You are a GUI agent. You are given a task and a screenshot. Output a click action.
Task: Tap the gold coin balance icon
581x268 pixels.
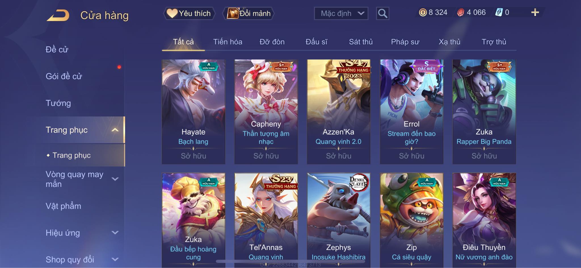pyautogui.click(x=423, y=12)
